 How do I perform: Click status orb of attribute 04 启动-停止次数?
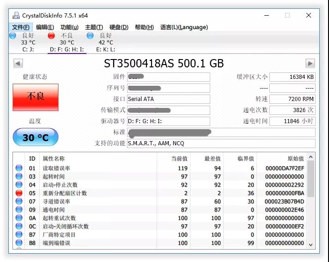click(x=19, y=185)
